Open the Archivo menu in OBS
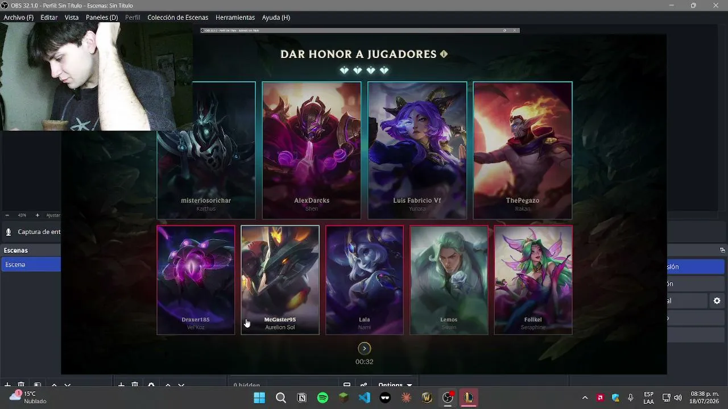The image size is (728, 409). click(x=18, y=18)
